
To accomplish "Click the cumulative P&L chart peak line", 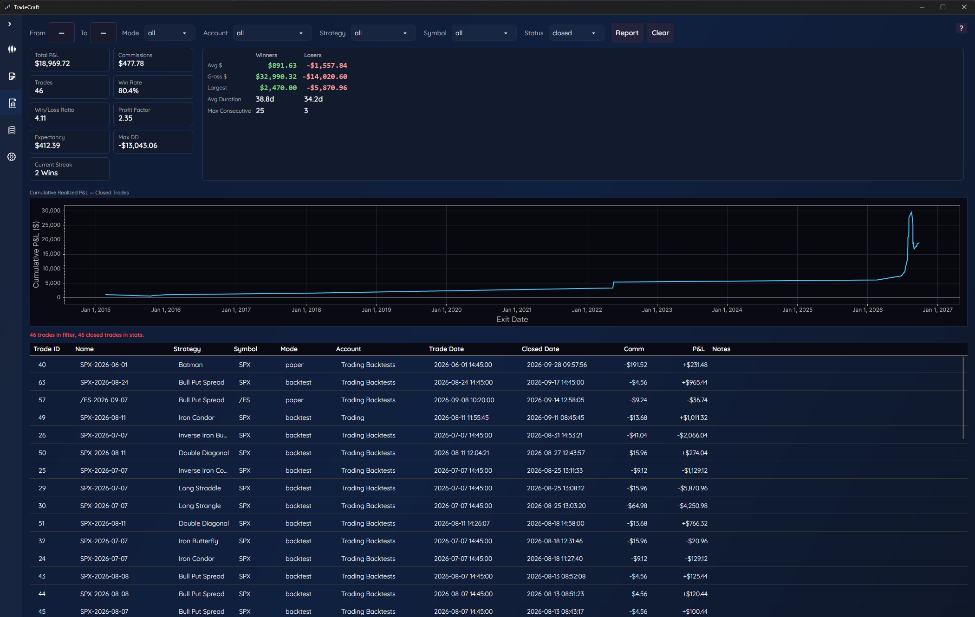I will [911, 212].
